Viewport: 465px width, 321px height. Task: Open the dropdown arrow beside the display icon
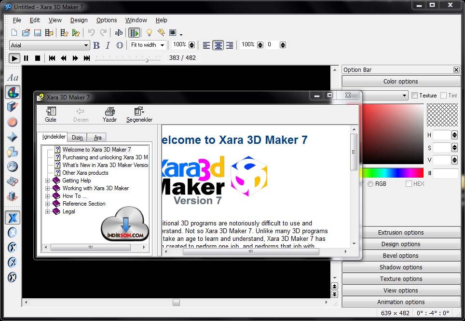[181, 34]
